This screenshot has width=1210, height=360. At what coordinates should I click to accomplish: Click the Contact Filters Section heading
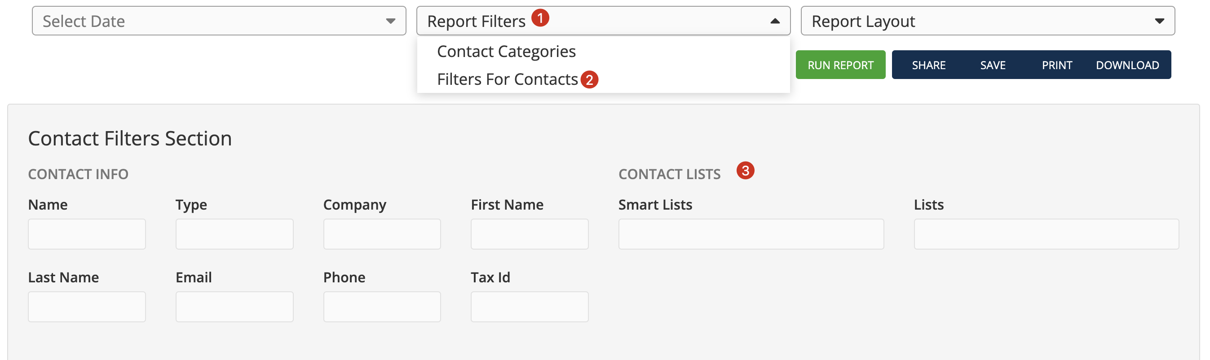coord(130,138)
